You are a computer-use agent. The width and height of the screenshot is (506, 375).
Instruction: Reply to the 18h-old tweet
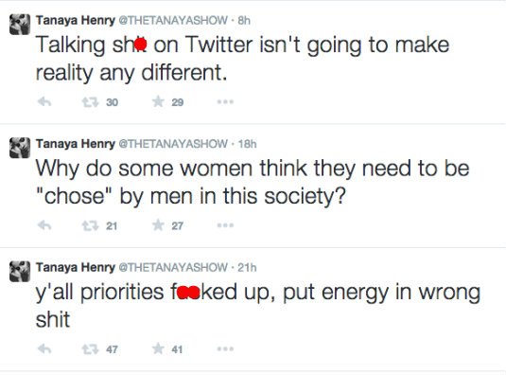click(x=44, y=225)
